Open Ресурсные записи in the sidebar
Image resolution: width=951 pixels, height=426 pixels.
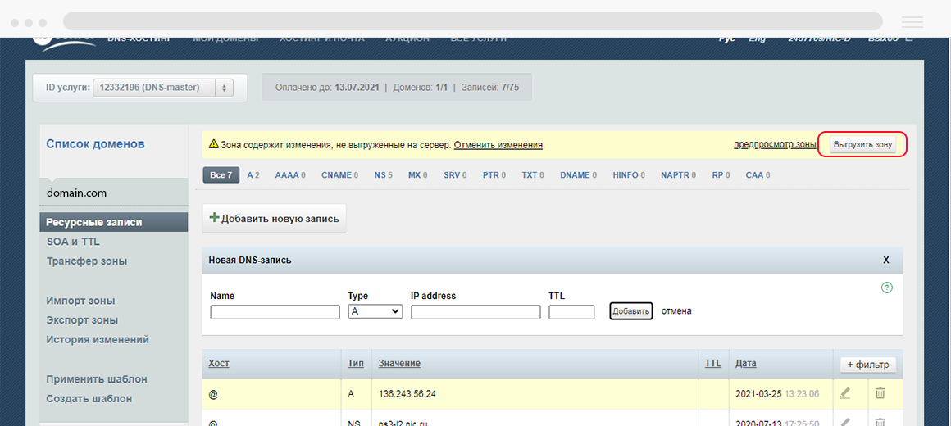coord(114,222)
